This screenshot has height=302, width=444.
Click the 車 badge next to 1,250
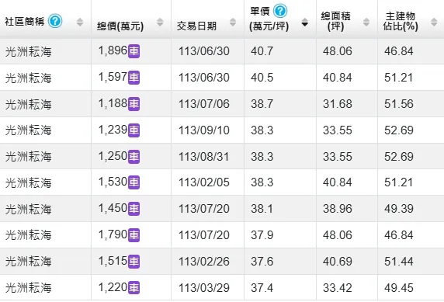point(134,157)
